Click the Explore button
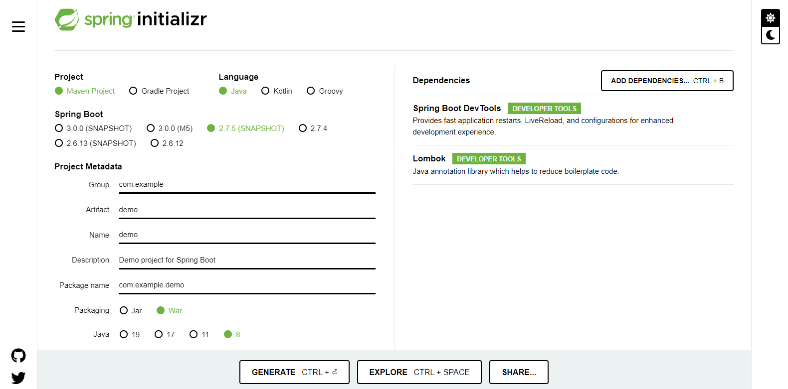The image size is (788, 389). pos(419,372)
